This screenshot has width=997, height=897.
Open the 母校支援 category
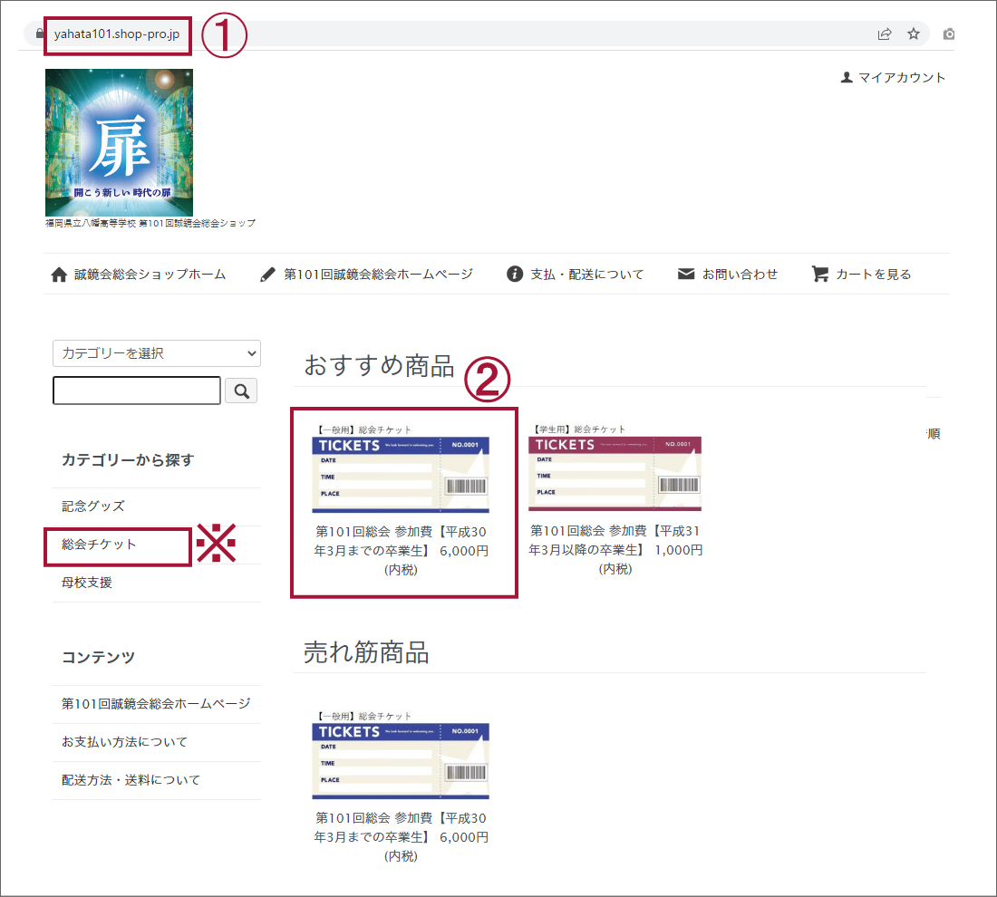click(x=87, y=583)
